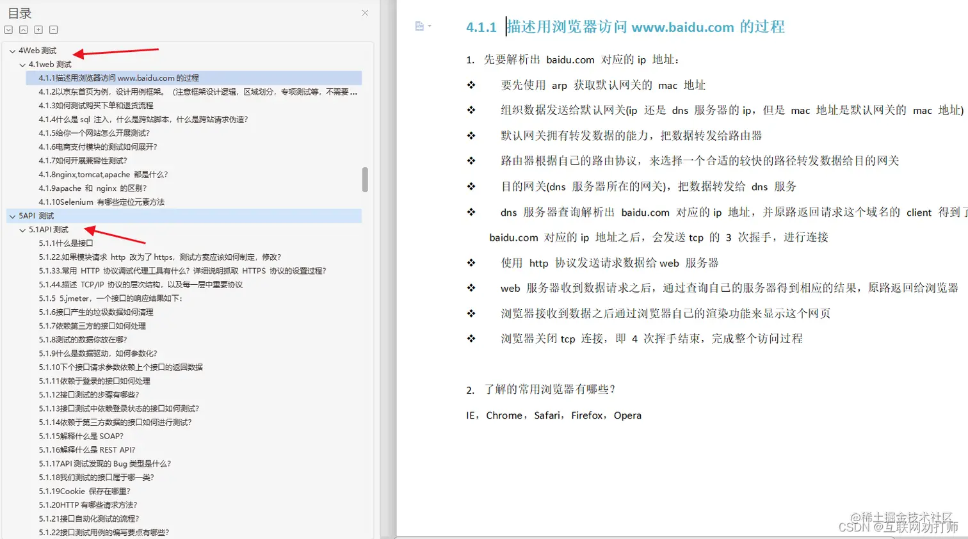Go to 5.1.17API 测试发现的 Bug 类型是什么?
The image size is (968, 539).
pyautogui.click(x=105, y=463)
